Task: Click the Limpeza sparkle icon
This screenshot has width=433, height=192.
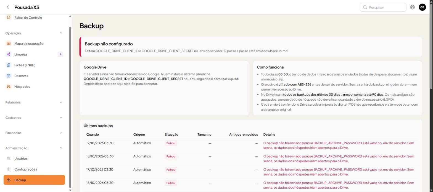Action: (9, 54)
